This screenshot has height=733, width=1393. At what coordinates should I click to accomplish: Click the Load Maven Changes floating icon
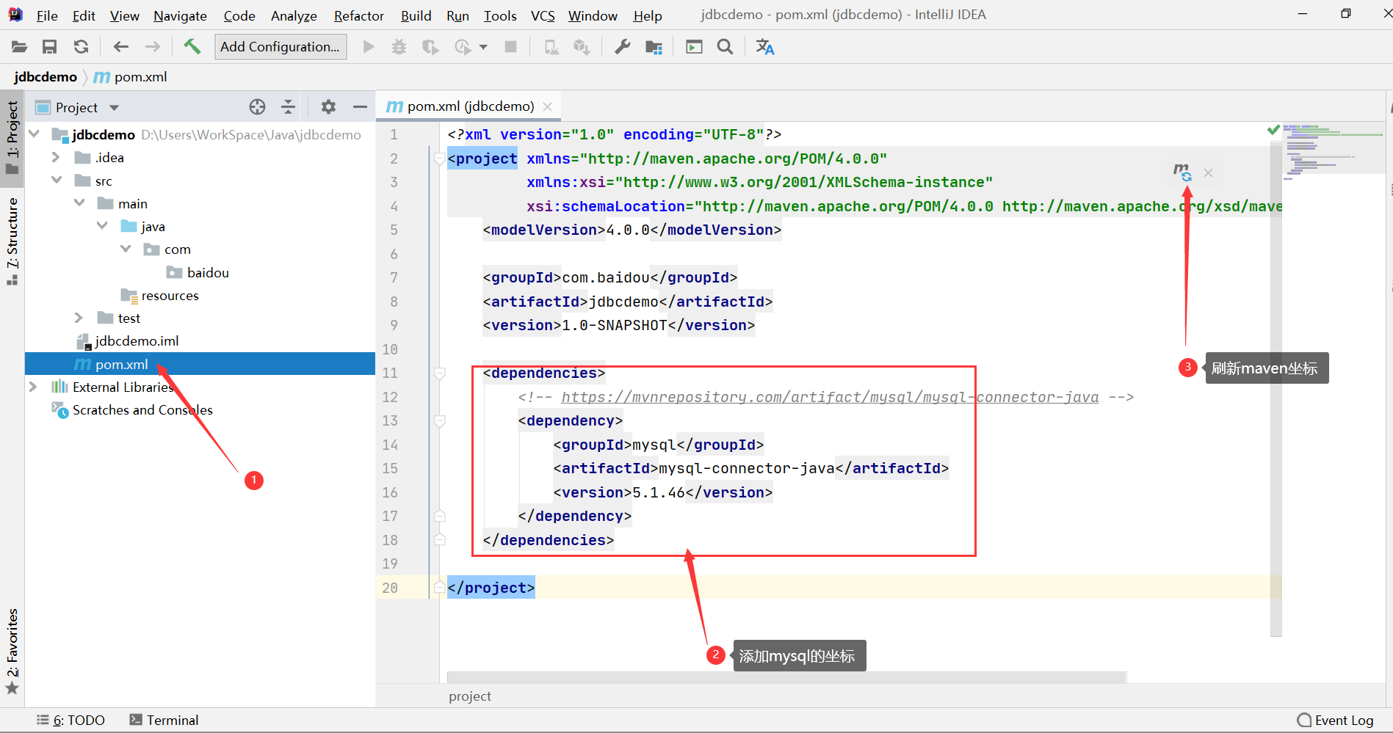coord(1182,172)
